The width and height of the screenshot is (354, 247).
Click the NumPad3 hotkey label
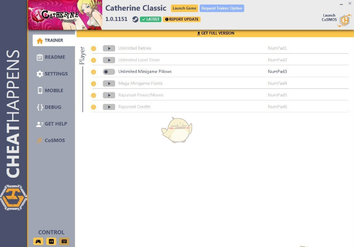[277, 72]
